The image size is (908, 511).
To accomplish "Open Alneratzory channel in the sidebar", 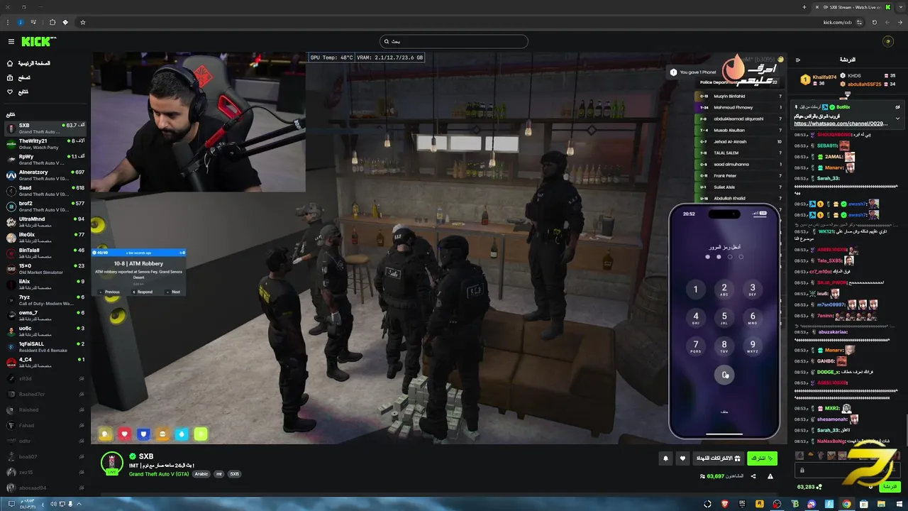I will pyautogui.click(x=45, y=175).
